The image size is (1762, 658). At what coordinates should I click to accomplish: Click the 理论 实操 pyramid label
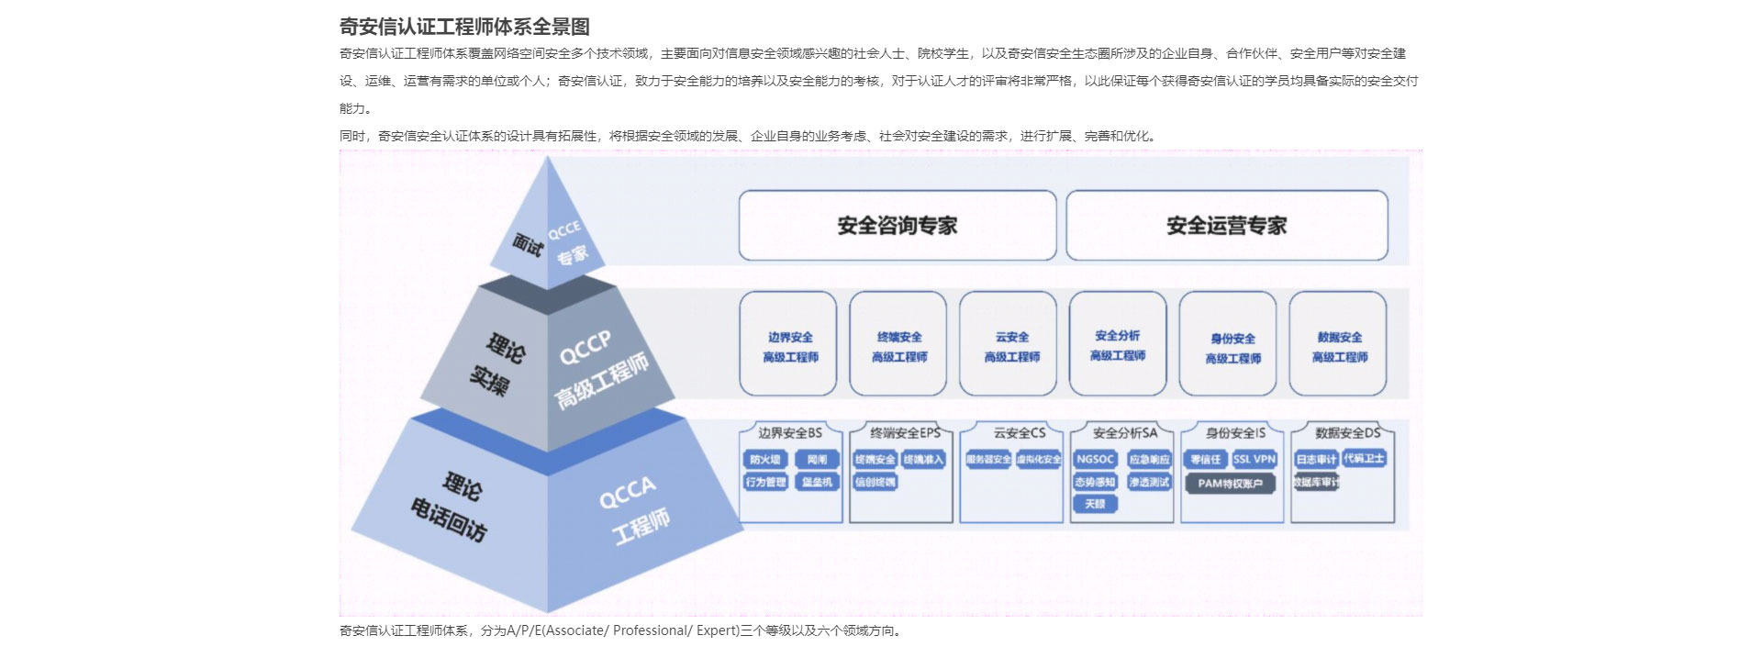[x=497, y=363]
